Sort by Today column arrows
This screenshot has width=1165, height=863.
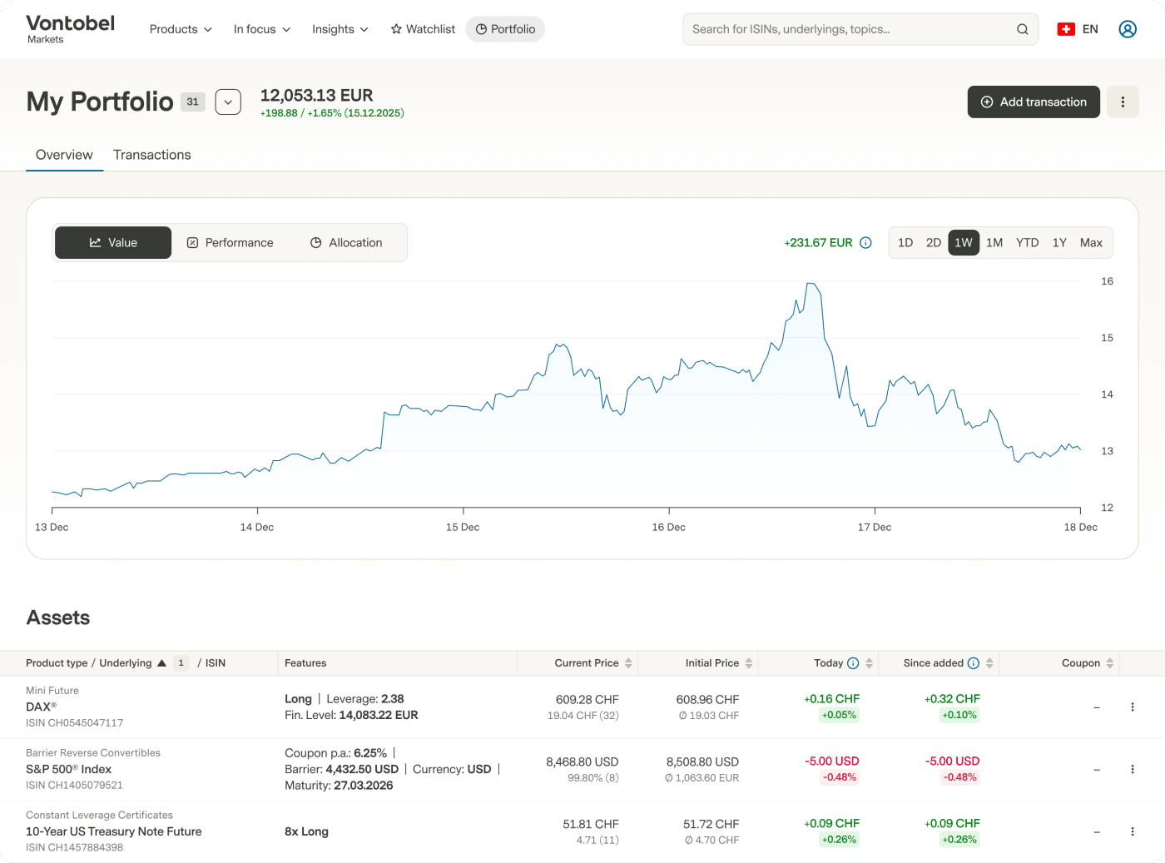coord(870,663)
